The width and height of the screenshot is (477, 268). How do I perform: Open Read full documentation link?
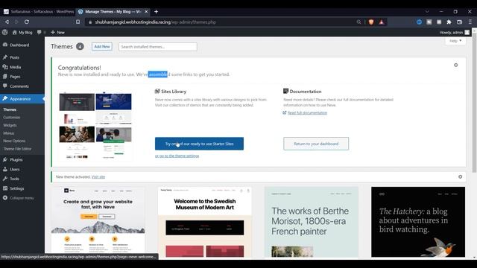[307, 112]
